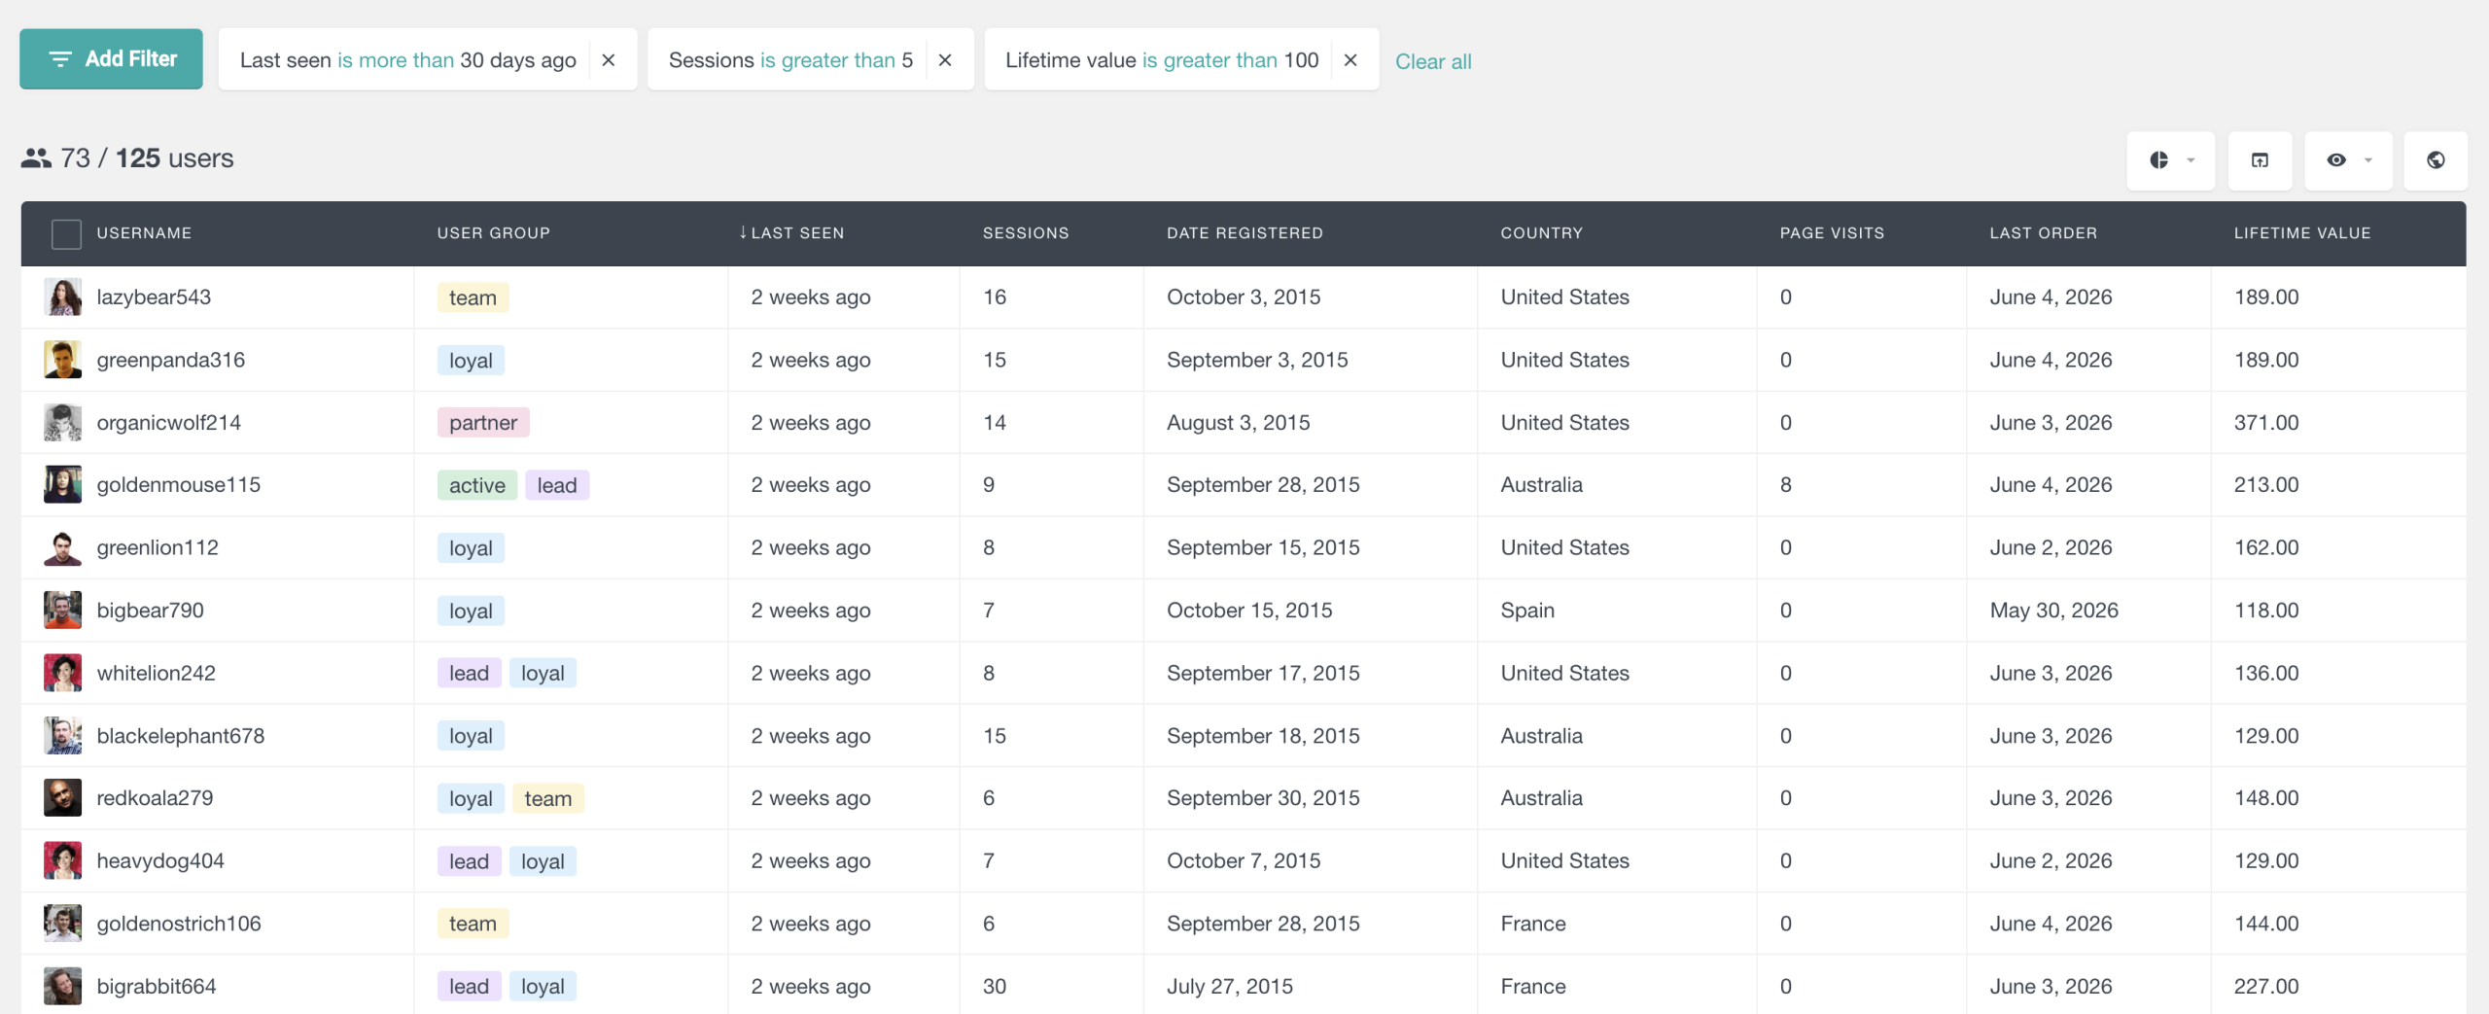This screenshot has height=1014, width=2489.
Task: Click the team tag on lazybear543
Action: coord(473,297)
